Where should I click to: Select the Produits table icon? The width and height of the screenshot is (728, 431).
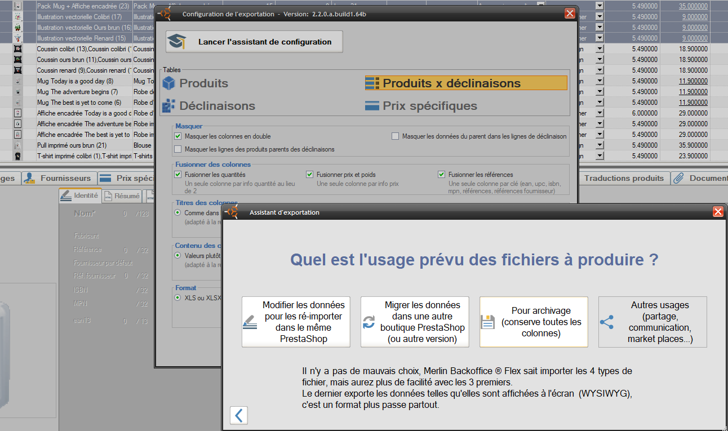pyautogui.click(x=169, y=83)
